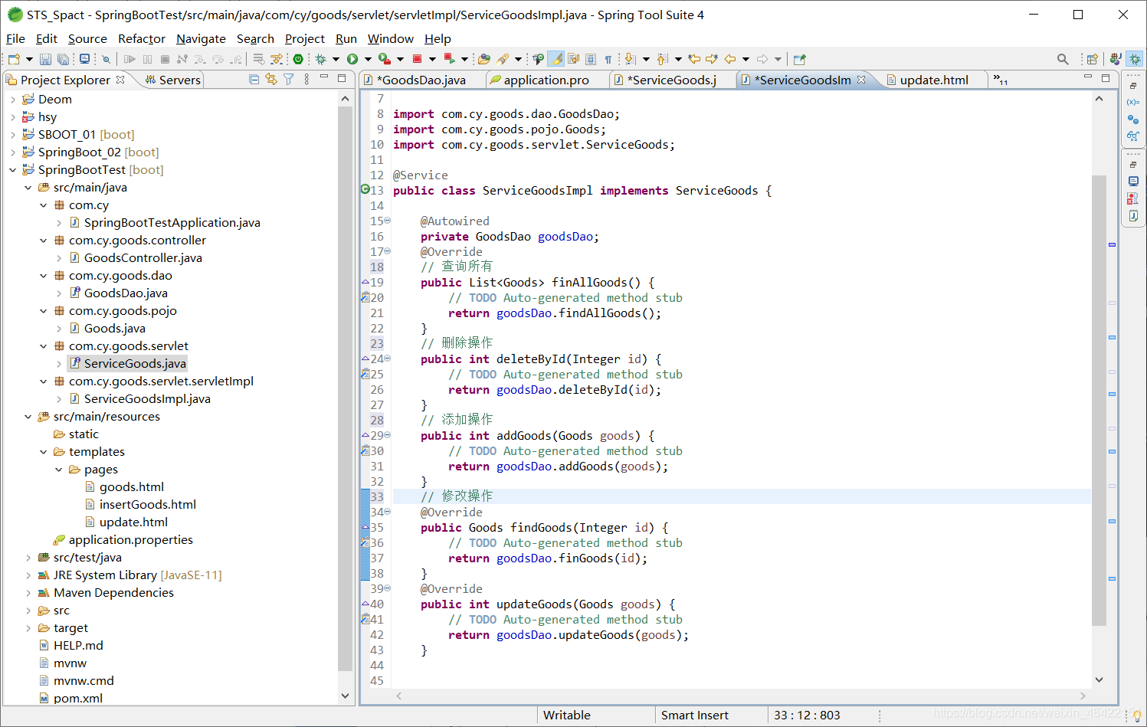Viewport: 1147px width, 727px height.
Task: Select pom.xml in Project Explorer
Action: tap(77, 698)
